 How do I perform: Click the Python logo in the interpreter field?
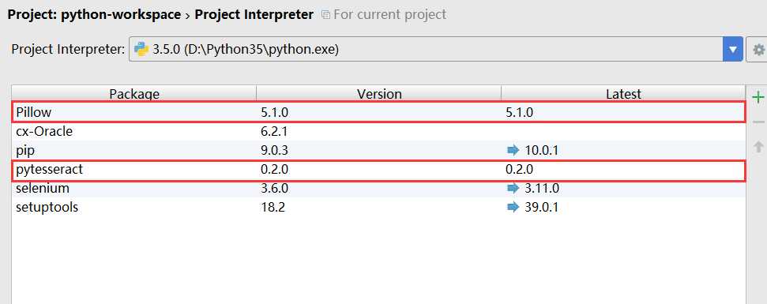pos(141,50)
